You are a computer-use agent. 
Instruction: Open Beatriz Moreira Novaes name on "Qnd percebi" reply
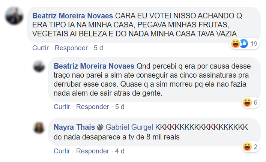pyautogui.click(x=95, y=66)
